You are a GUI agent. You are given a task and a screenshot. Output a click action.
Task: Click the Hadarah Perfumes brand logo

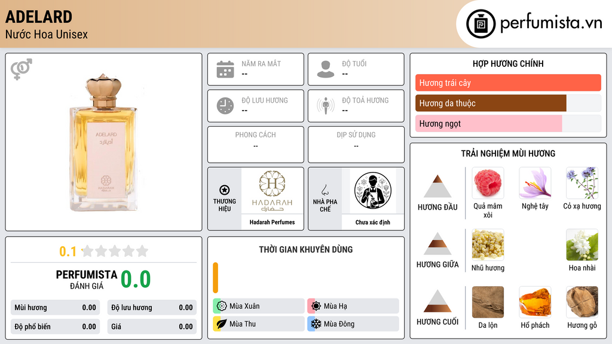pyautogui.click(x=272, y=191)
